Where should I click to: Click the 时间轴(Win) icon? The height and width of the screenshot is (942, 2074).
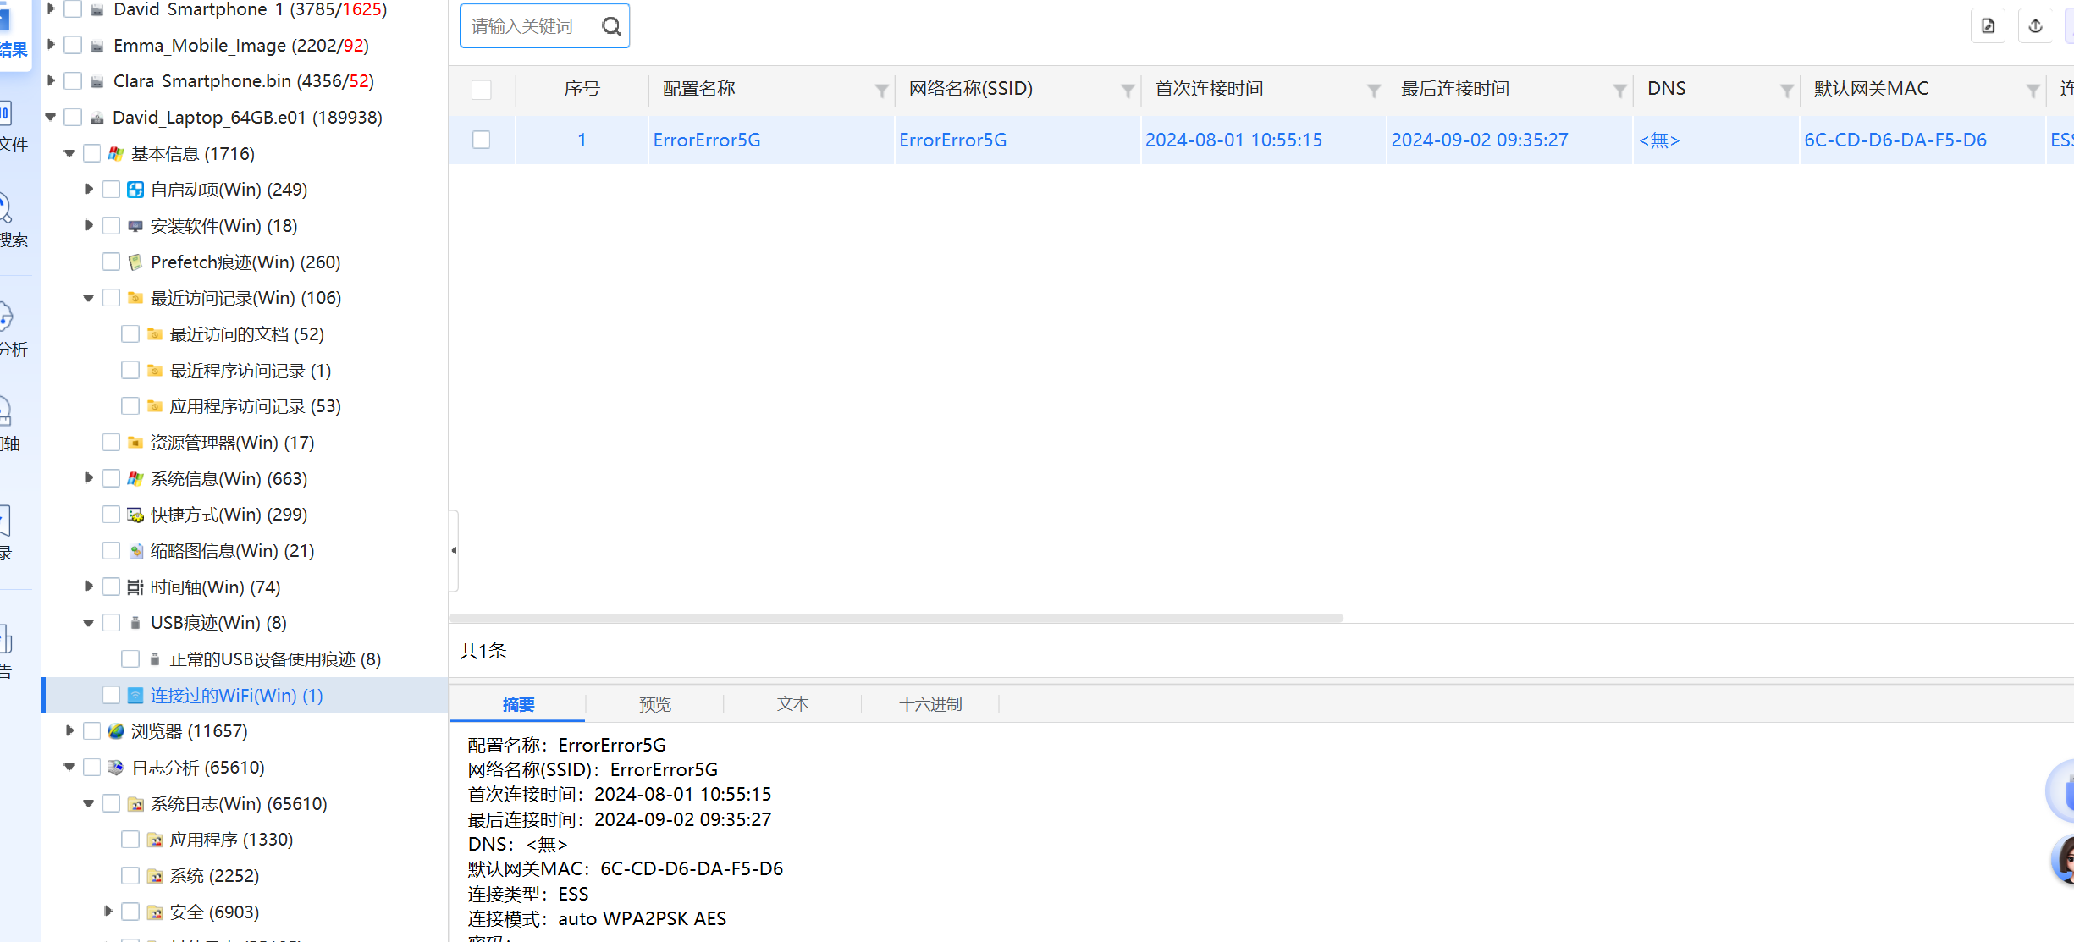click(135, 587)
